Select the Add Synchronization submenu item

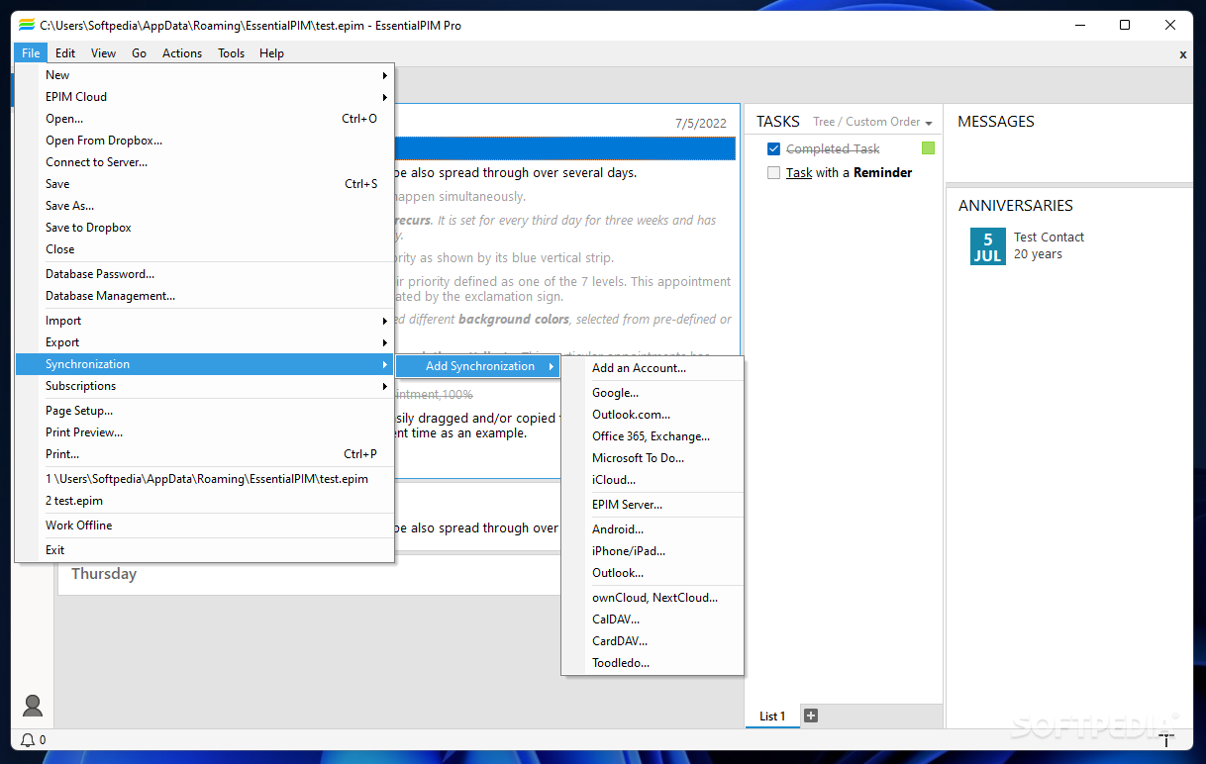(478, 366)
